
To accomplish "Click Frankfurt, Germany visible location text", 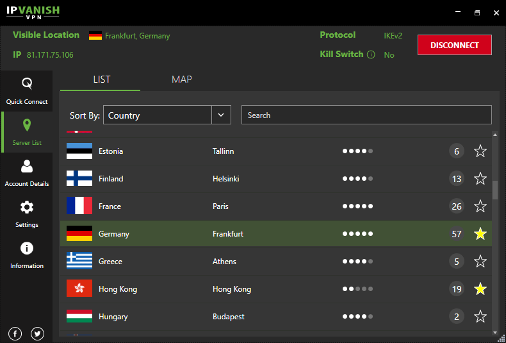I will coord(138,36).
